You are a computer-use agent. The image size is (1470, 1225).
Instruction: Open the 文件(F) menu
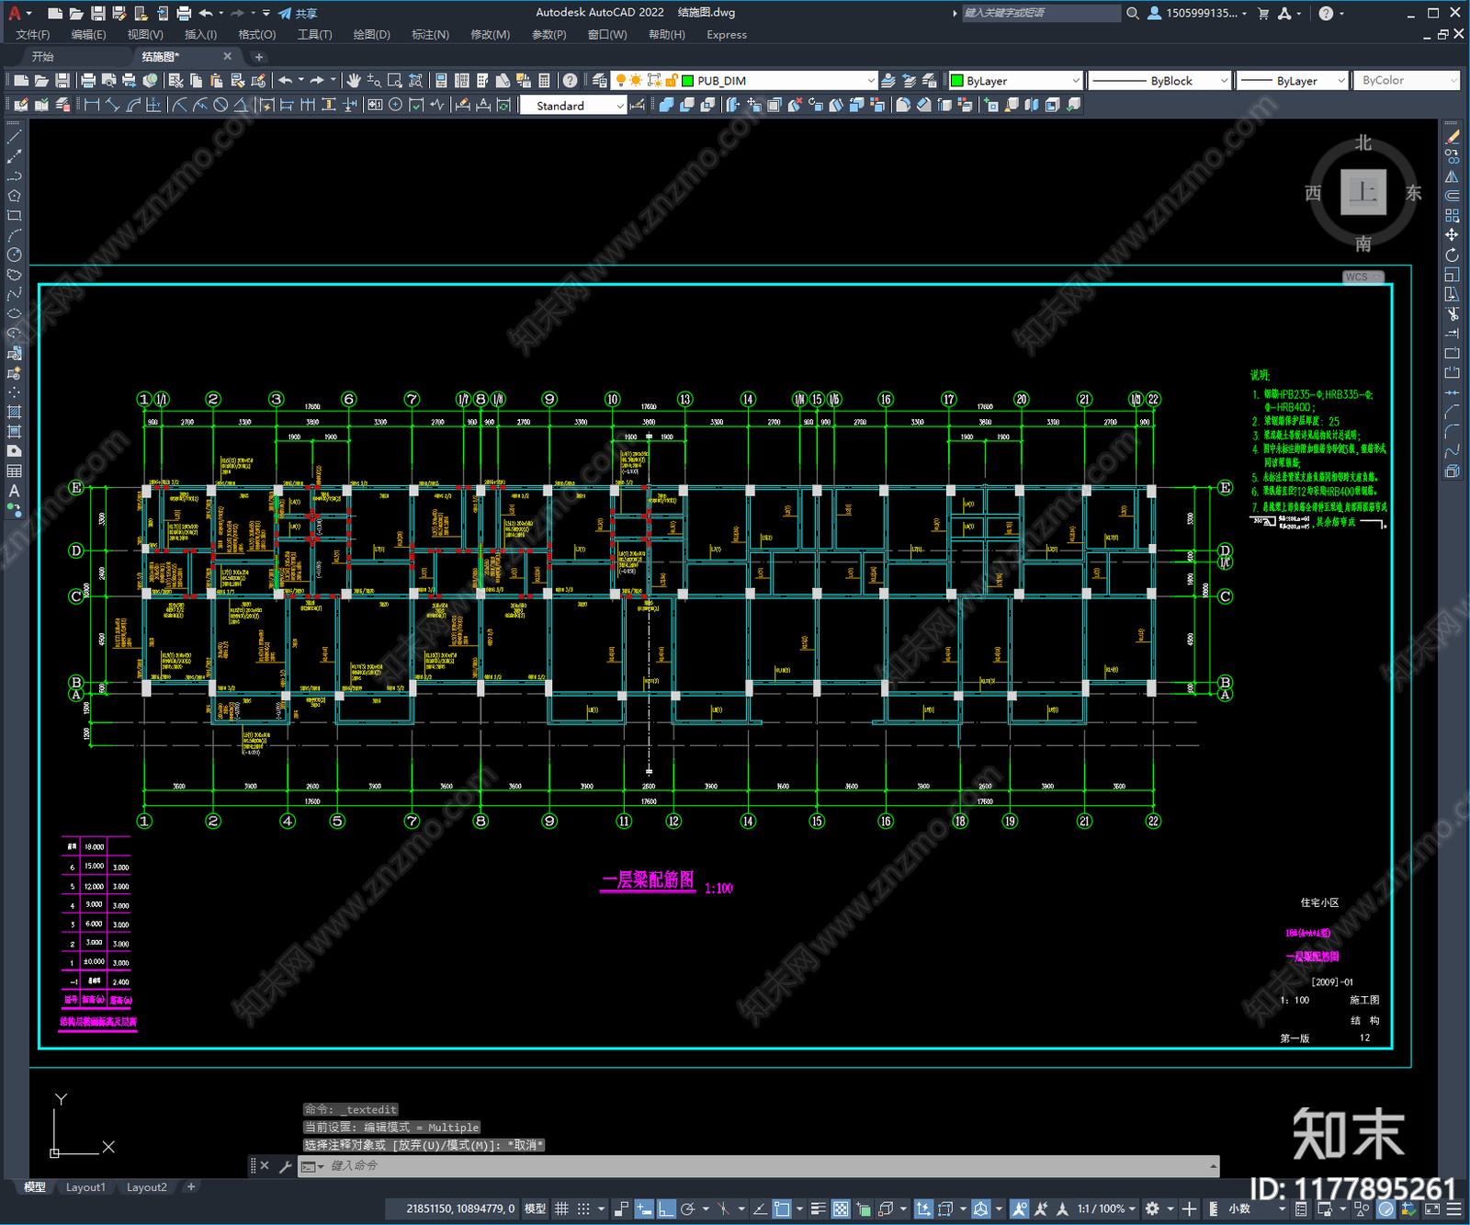[x=33, y=35]
